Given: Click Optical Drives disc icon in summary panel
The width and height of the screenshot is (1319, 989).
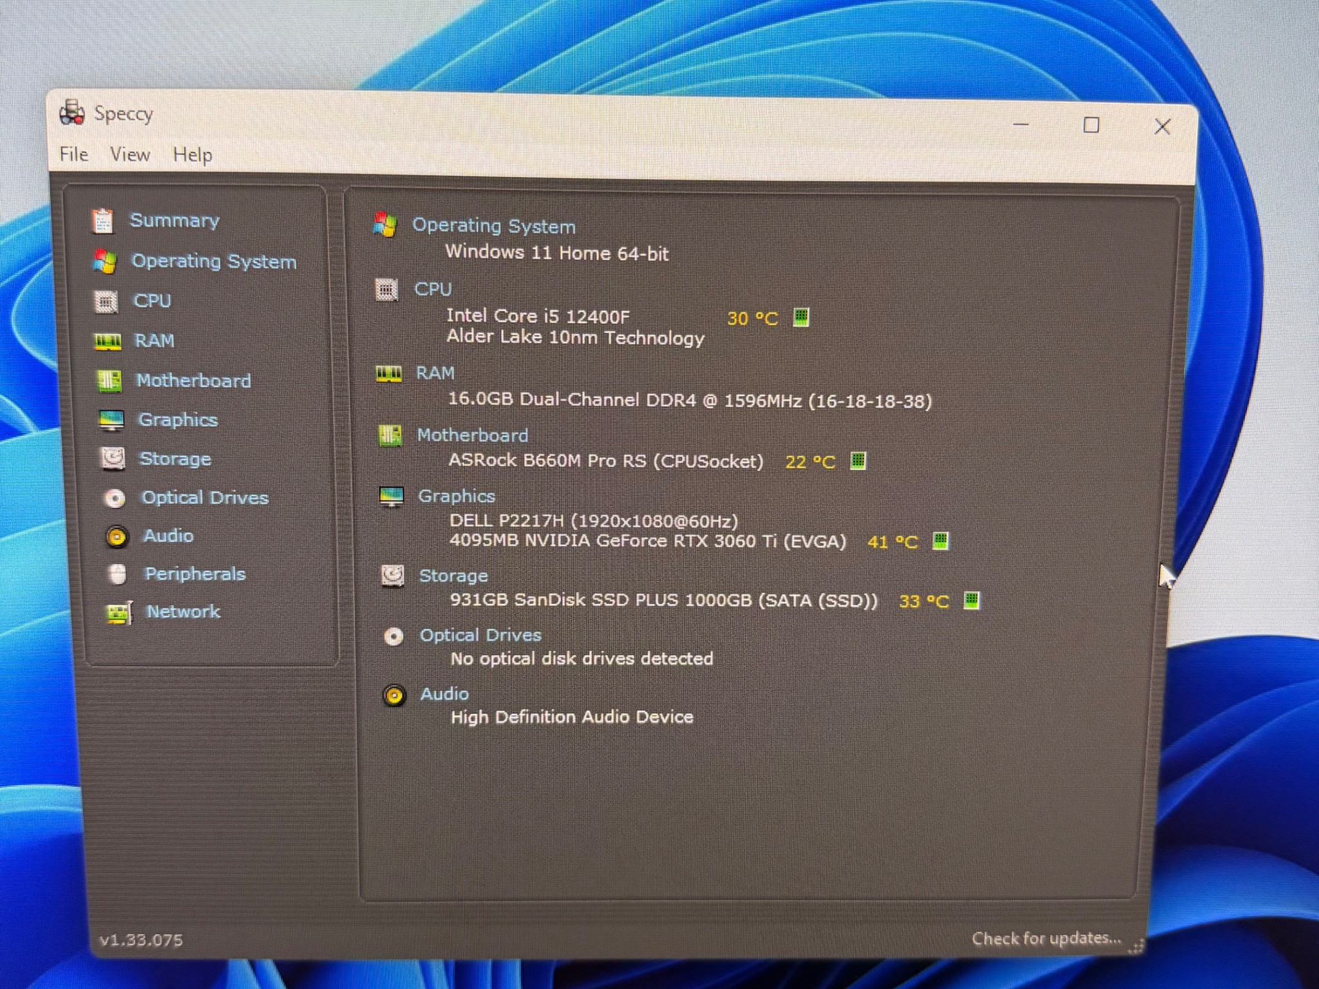Looking at the screenshot, I should click(394, 637).
